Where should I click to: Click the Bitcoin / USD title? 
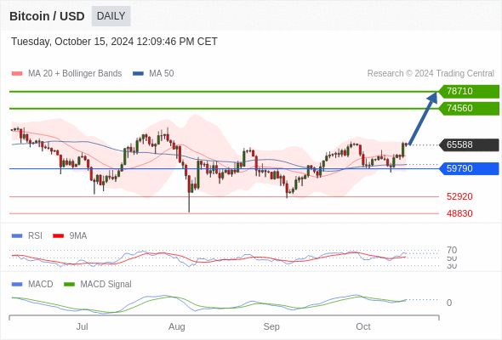(47, 16)
